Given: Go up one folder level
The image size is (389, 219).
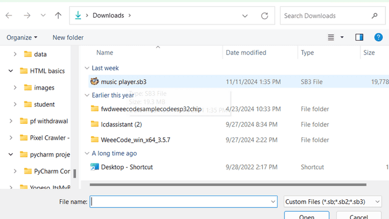Looking at the screenshot, I should pos(58,16).
